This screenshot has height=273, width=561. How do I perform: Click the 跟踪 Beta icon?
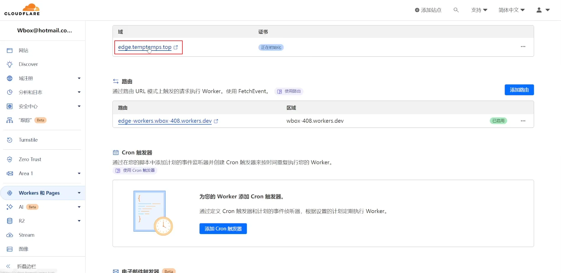(x=10, y=120)
